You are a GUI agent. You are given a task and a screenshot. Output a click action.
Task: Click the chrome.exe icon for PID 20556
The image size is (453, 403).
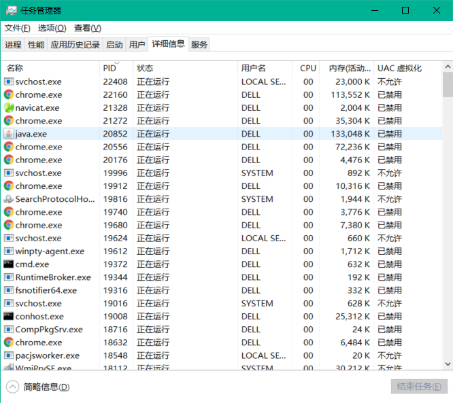pos(9,147)
